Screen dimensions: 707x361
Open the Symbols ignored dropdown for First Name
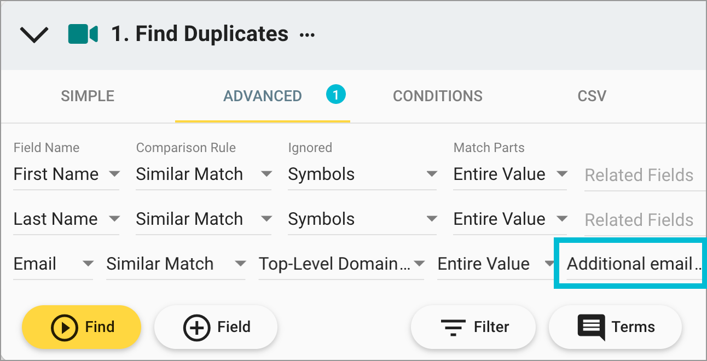[432, 174]
